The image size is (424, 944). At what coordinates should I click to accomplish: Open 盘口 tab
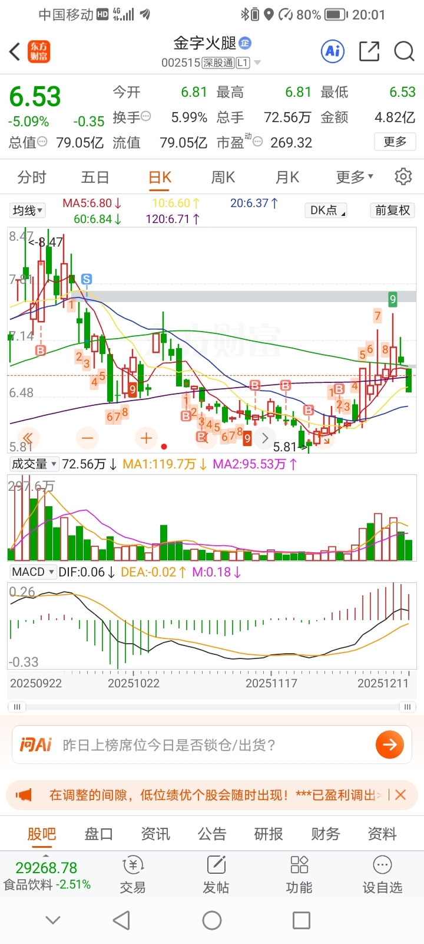point(98,834)
